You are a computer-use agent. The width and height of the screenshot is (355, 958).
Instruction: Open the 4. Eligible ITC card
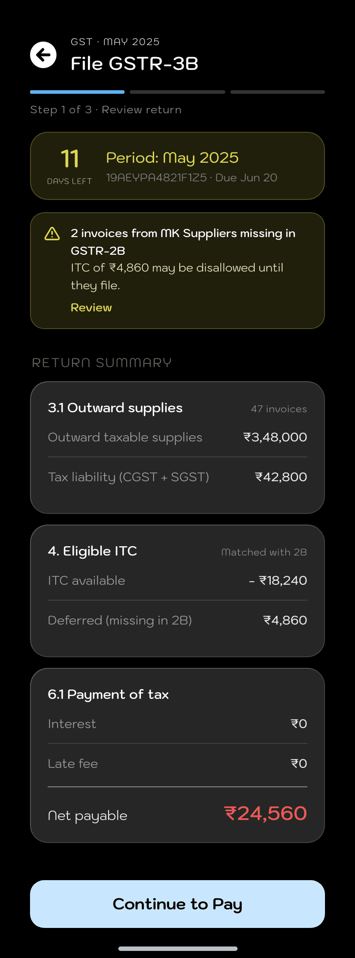[x=177, y=591]
